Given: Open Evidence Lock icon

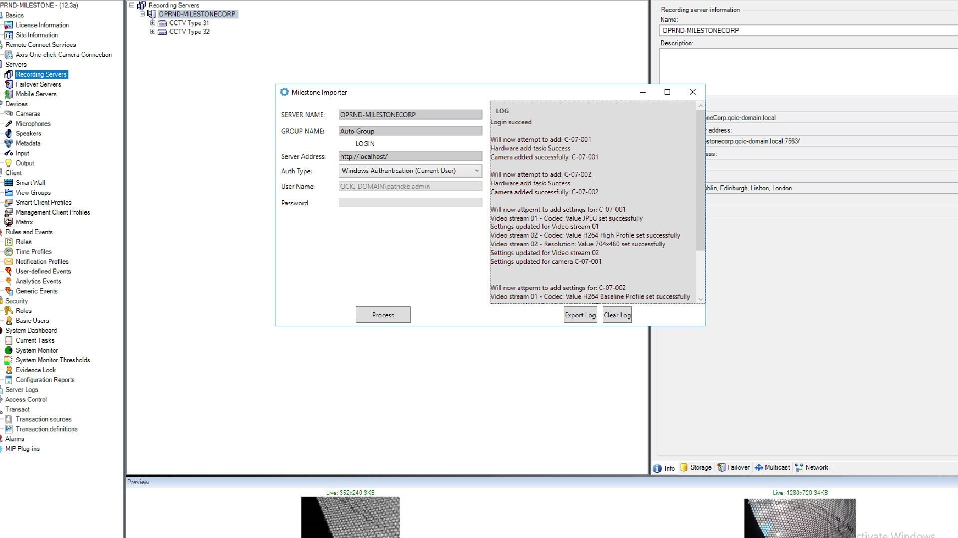Looking at the screenshot, I should (8, 370).
